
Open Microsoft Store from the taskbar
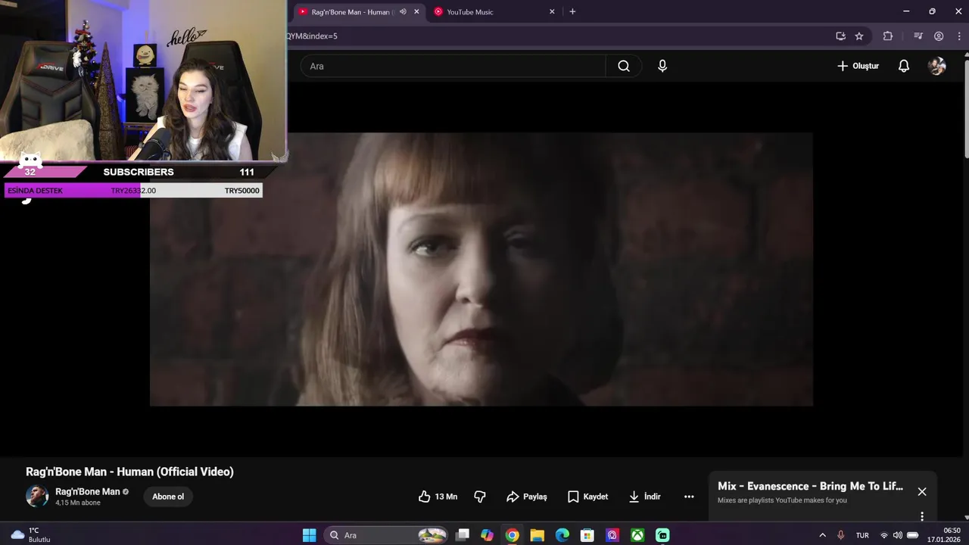coord(587,535)
